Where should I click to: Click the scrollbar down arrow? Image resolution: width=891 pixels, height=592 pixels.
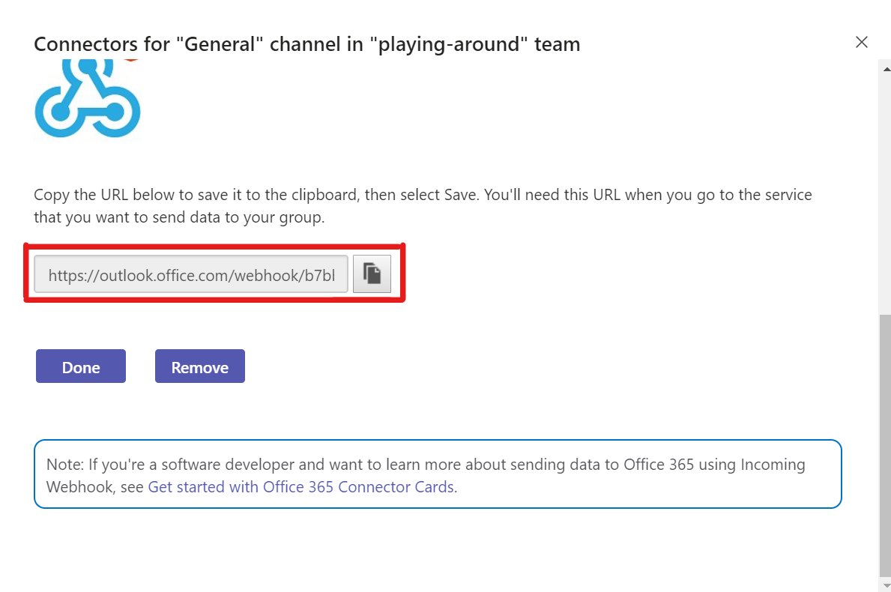point(885,584)
